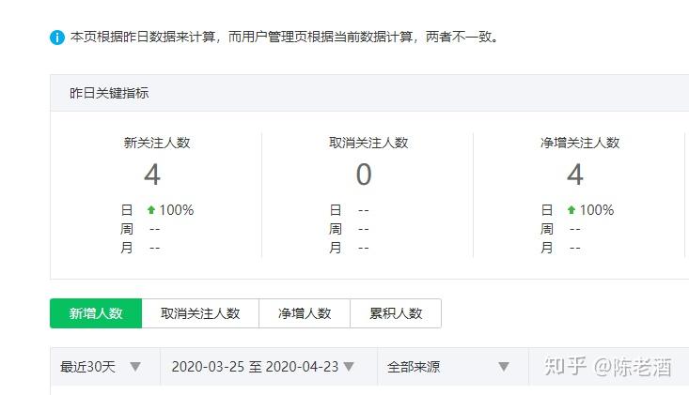689x395 pixels.
Task: Click the value 4 under 净增关注人数
Action: (x=574, y=175)
